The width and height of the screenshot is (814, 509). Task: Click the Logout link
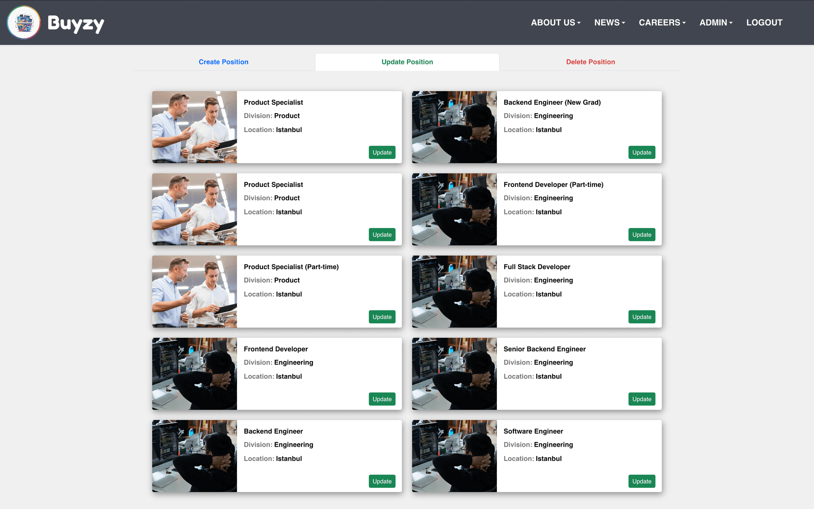click(x=764, y=22)
